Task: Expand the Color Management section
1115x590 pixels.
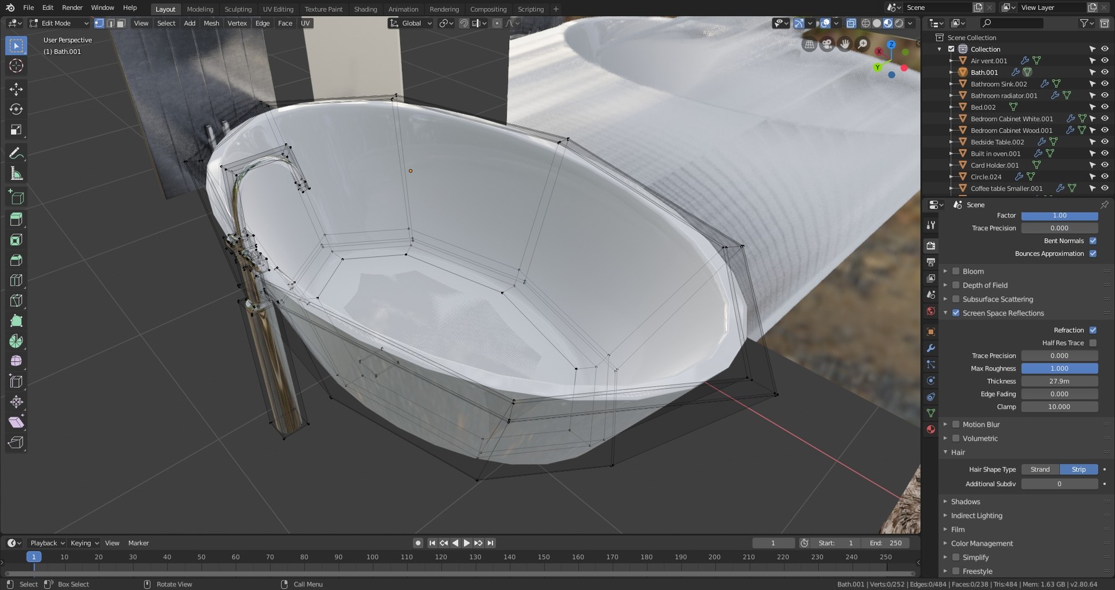Action: coord(982,544)
